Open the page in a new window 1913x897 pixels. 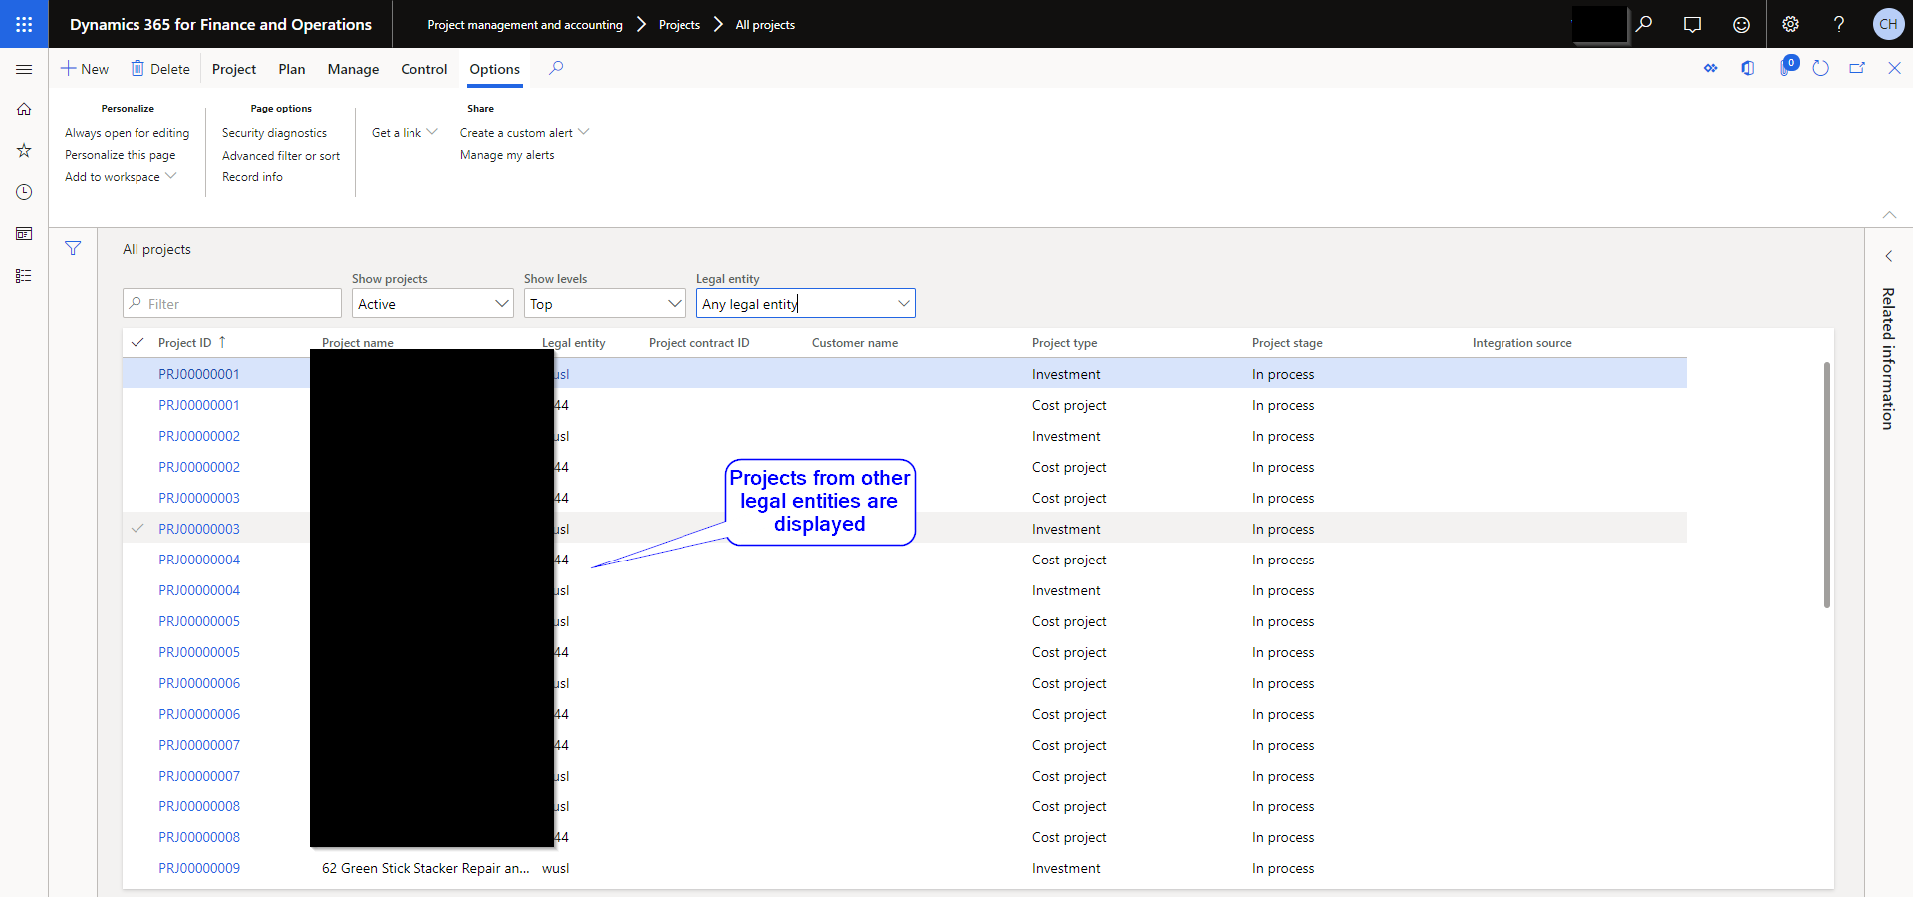pyautogui.click(x=1857, y=68)
